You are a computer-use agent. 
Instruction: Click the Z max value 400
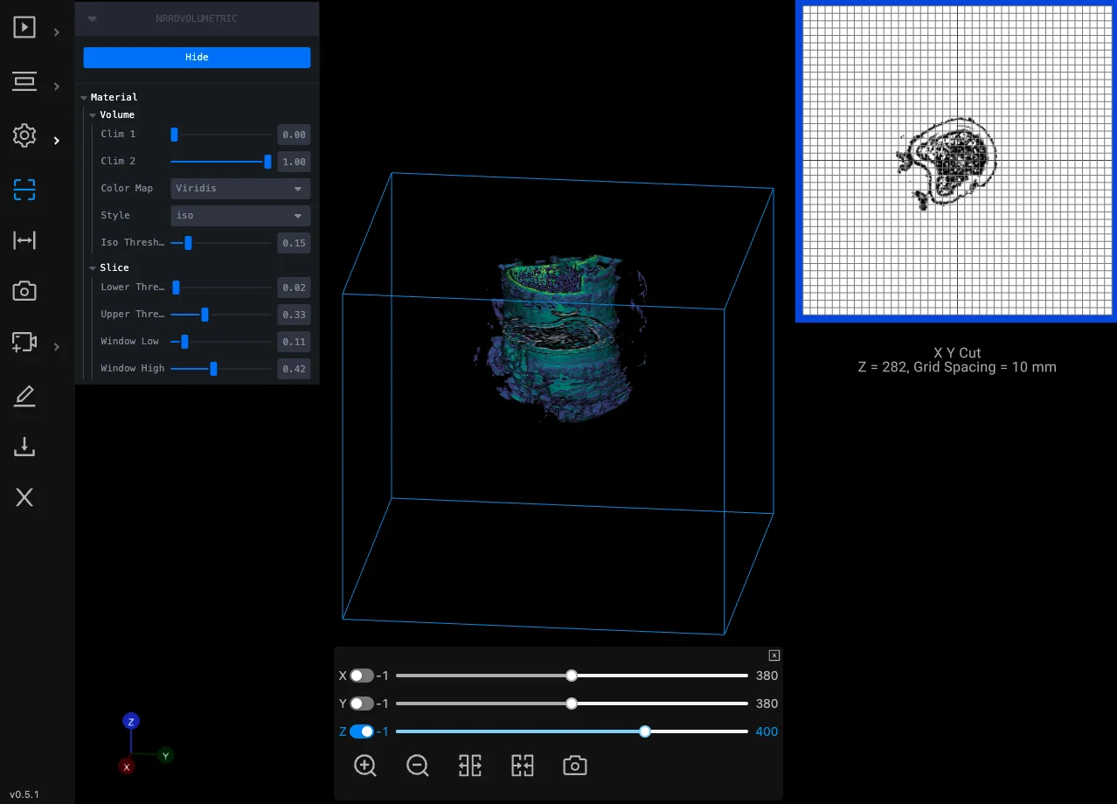coord(767,731)
